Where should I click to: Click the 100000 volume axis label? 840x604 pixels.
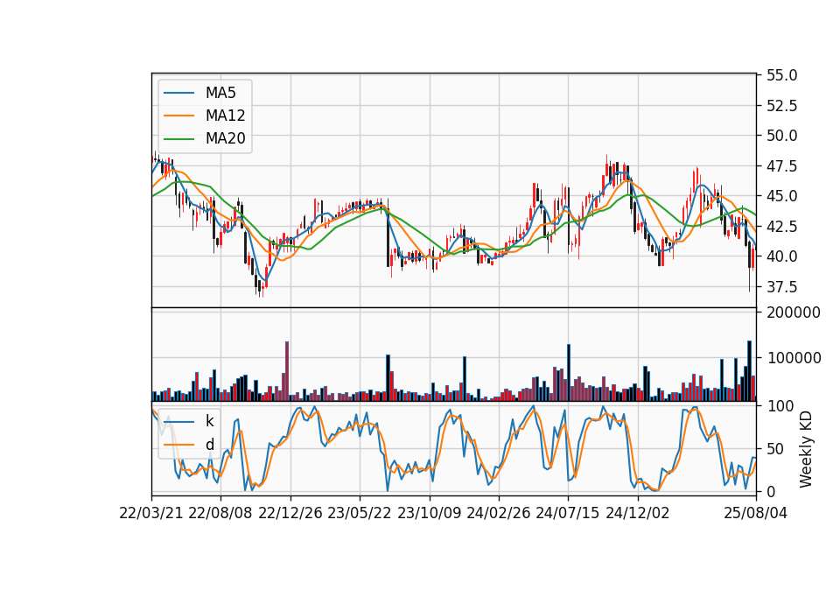click(x=794, y=358)
